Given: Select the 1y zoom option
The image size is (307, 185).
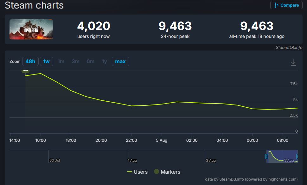Looking at the screenshot, I should [104, 61].
